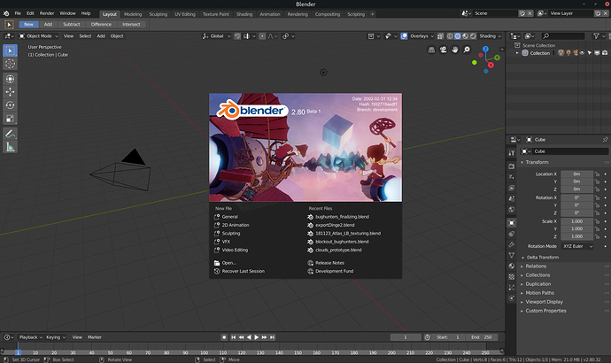The width and height of the screenshot is (611, 363).
Task: Play the animation forward
Action: pos(257,337)
